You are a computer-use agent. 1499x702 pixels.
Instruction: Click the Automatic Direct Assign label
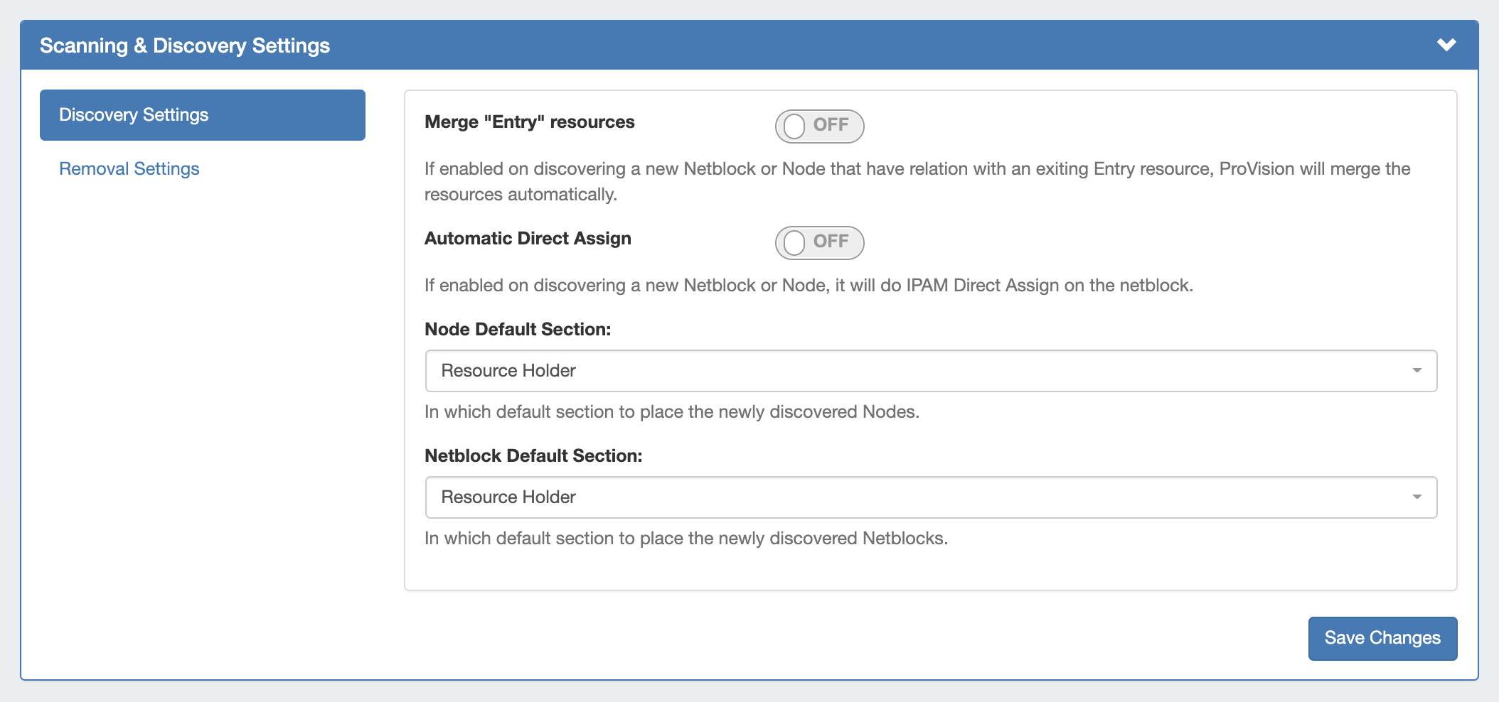click(528, 239)
